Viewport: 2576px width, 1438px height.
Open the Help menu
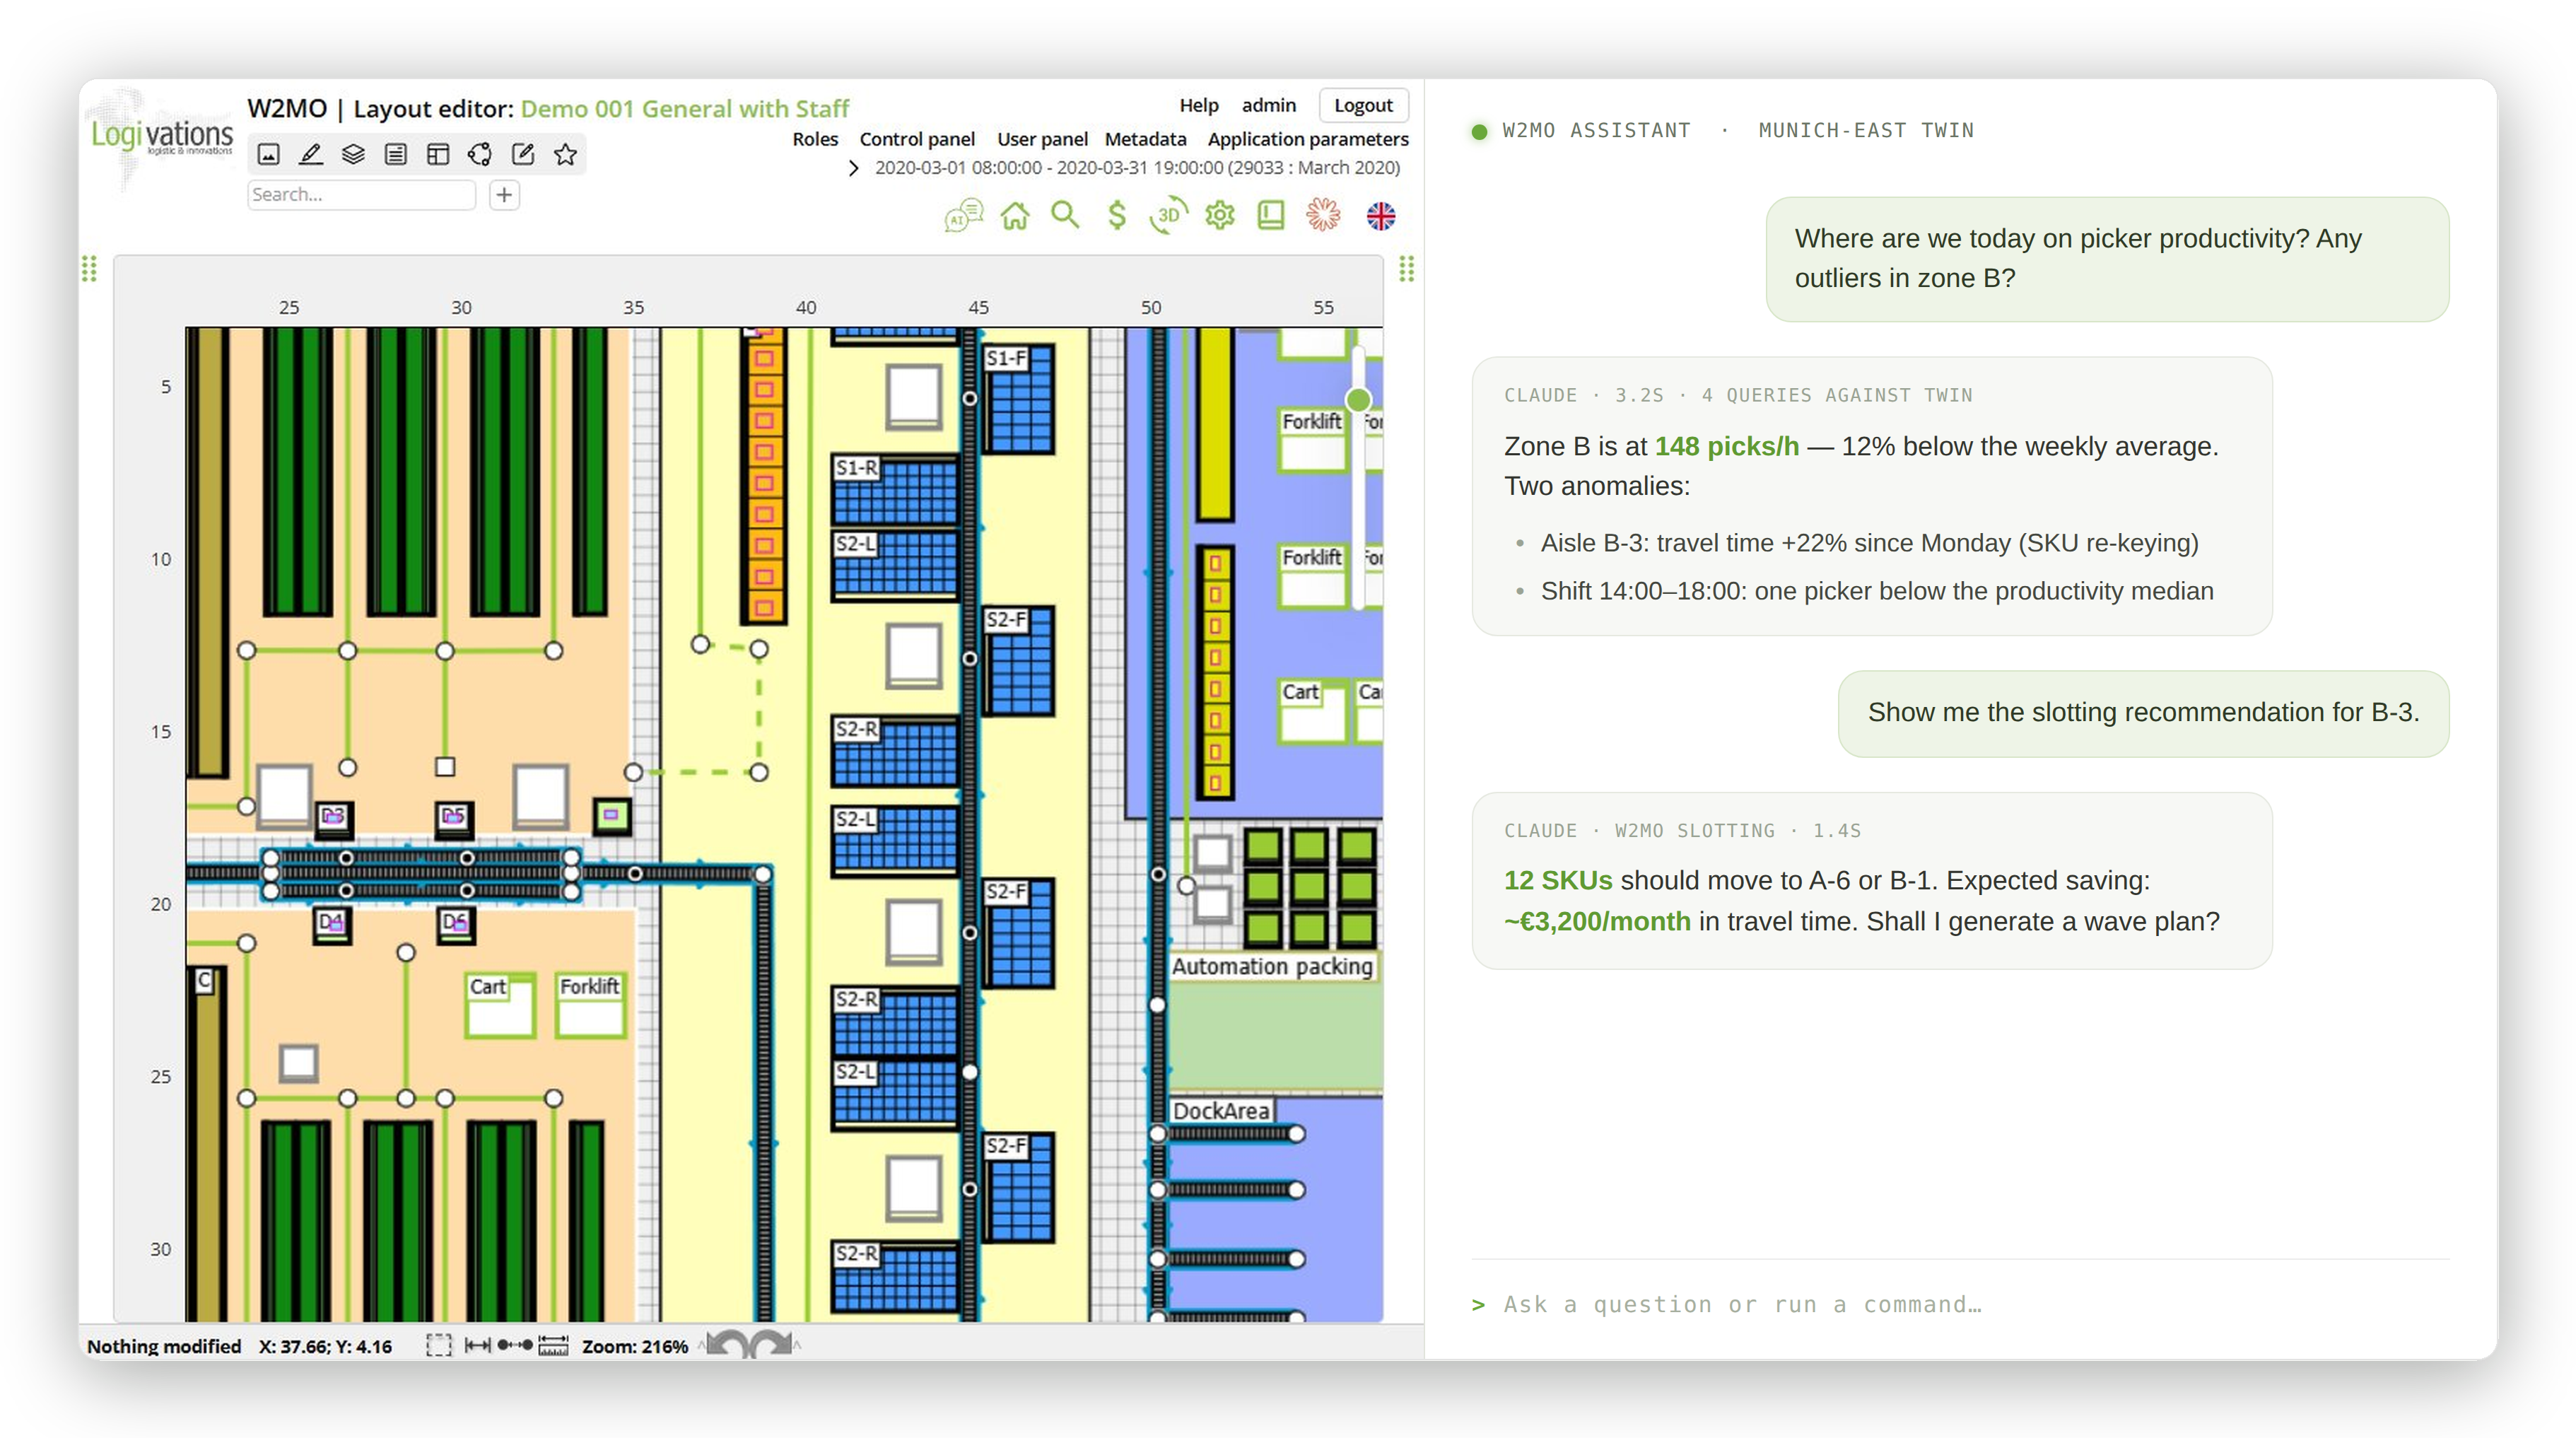tap(1198, 105)
